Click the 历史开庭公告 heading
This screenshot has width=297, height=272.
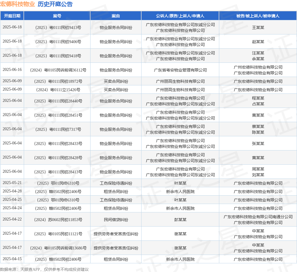55,4
